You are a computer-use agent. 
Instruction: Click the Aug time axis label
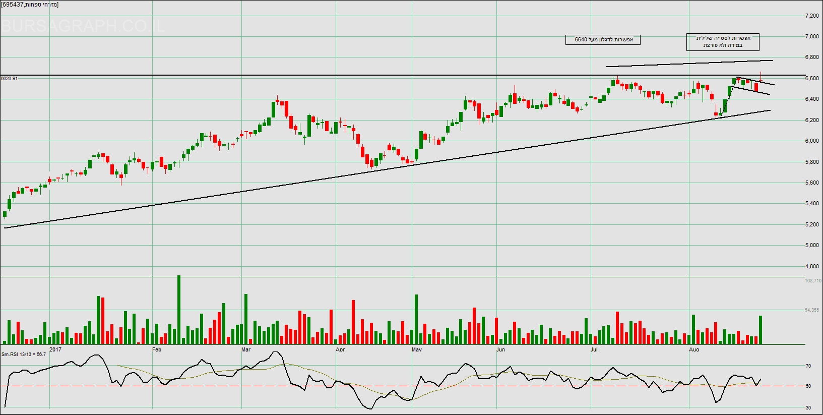pos(694,349)
